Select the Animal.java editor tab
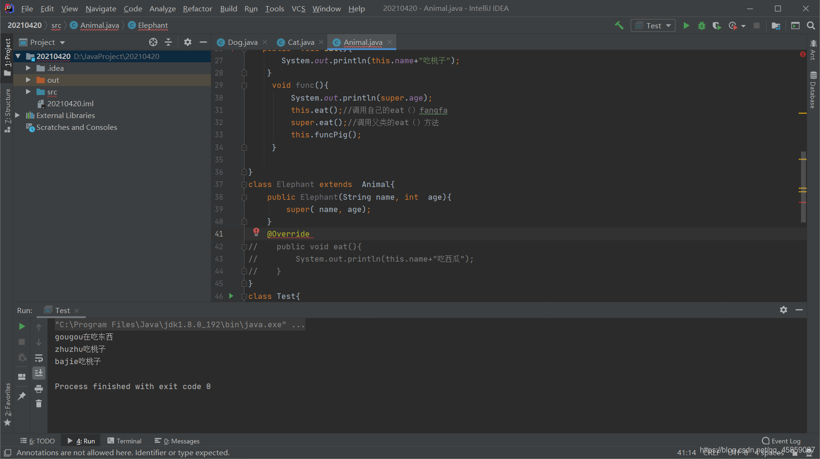 (363, 42)
